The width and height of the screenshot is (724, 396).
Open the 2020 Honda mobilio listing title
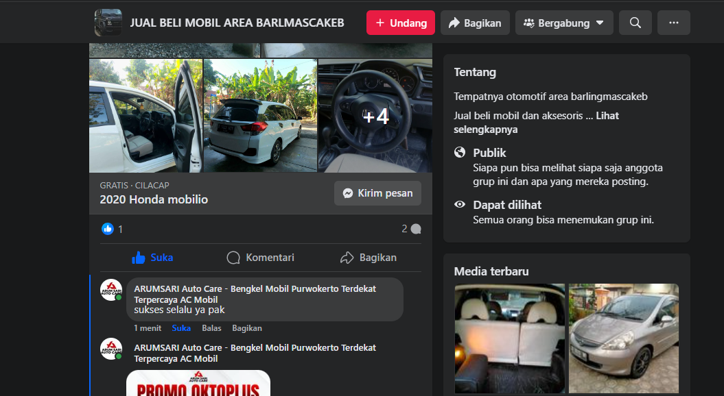(154, 199)
